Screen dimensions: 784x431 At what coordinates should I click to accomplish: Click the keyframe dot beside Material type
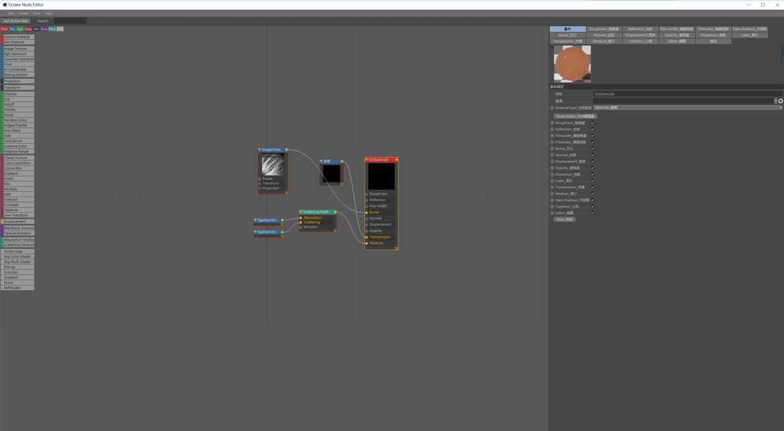552,108
